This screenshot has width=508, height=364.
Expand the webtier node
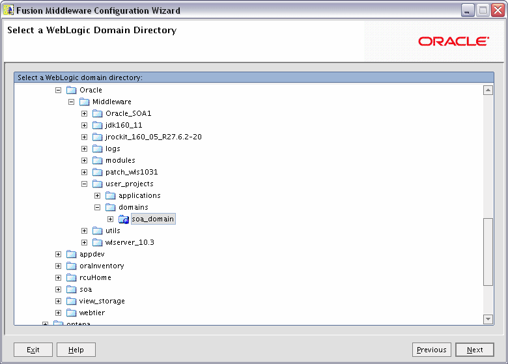pos(59,313)
